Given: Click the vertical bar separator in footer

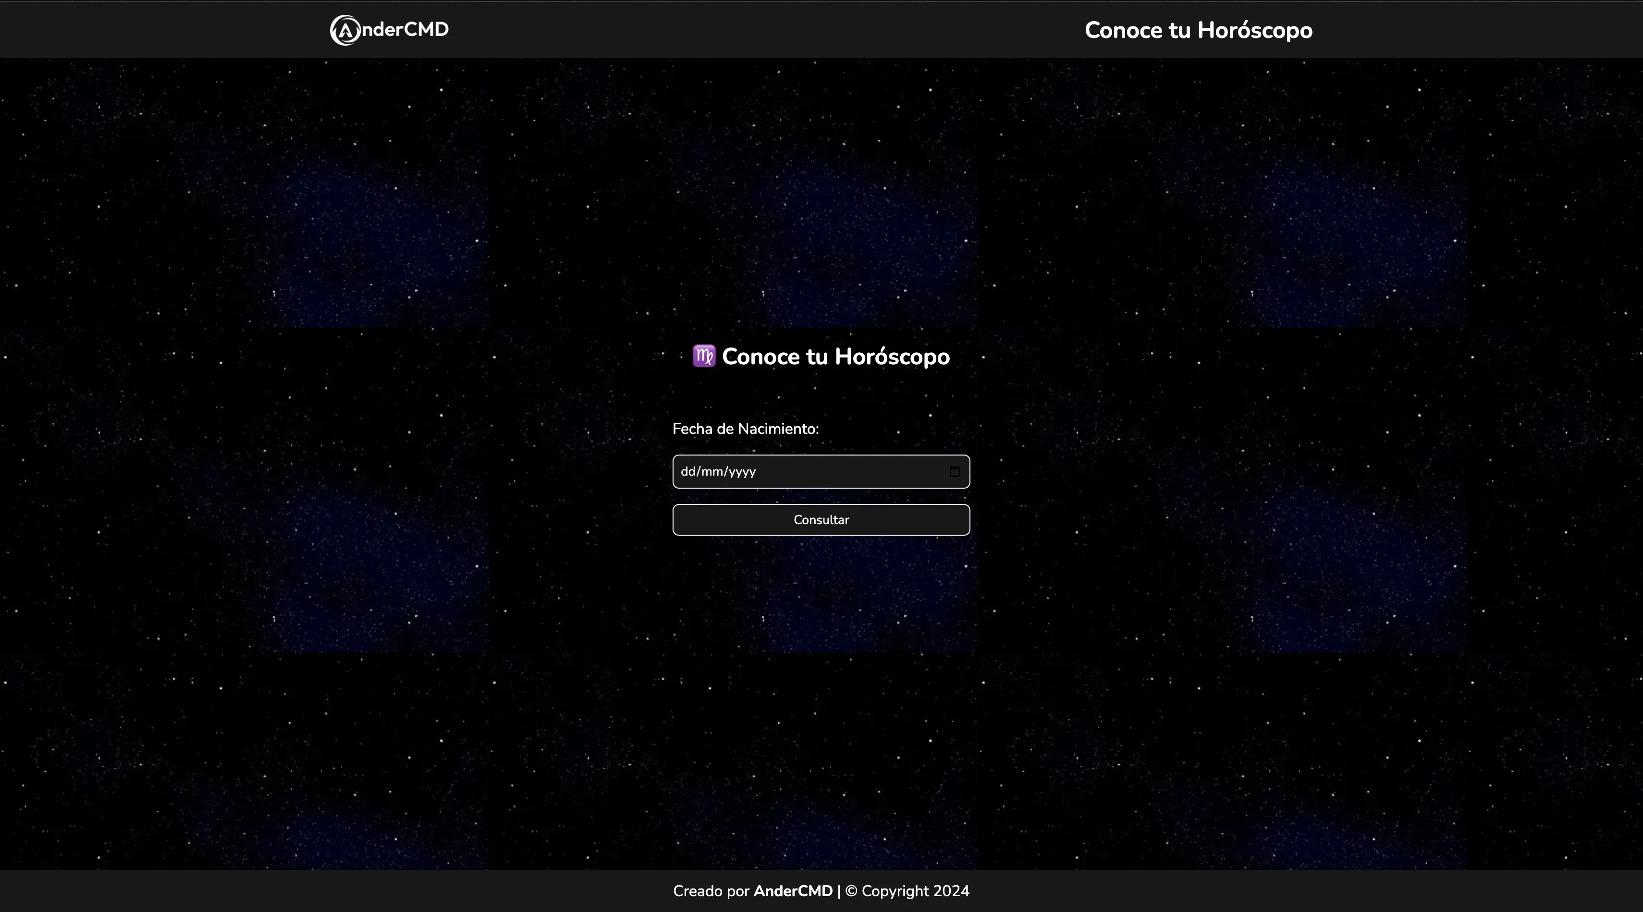Looking at the screenshot, I should pos(839,891).
